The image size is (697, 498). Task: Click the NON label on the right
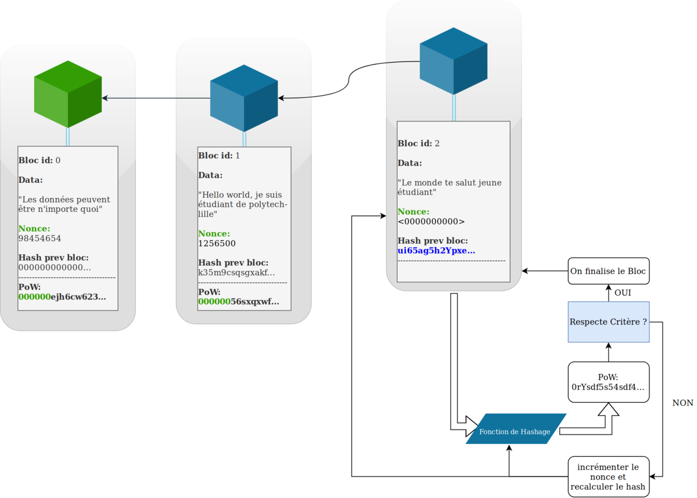click(682, 402)
